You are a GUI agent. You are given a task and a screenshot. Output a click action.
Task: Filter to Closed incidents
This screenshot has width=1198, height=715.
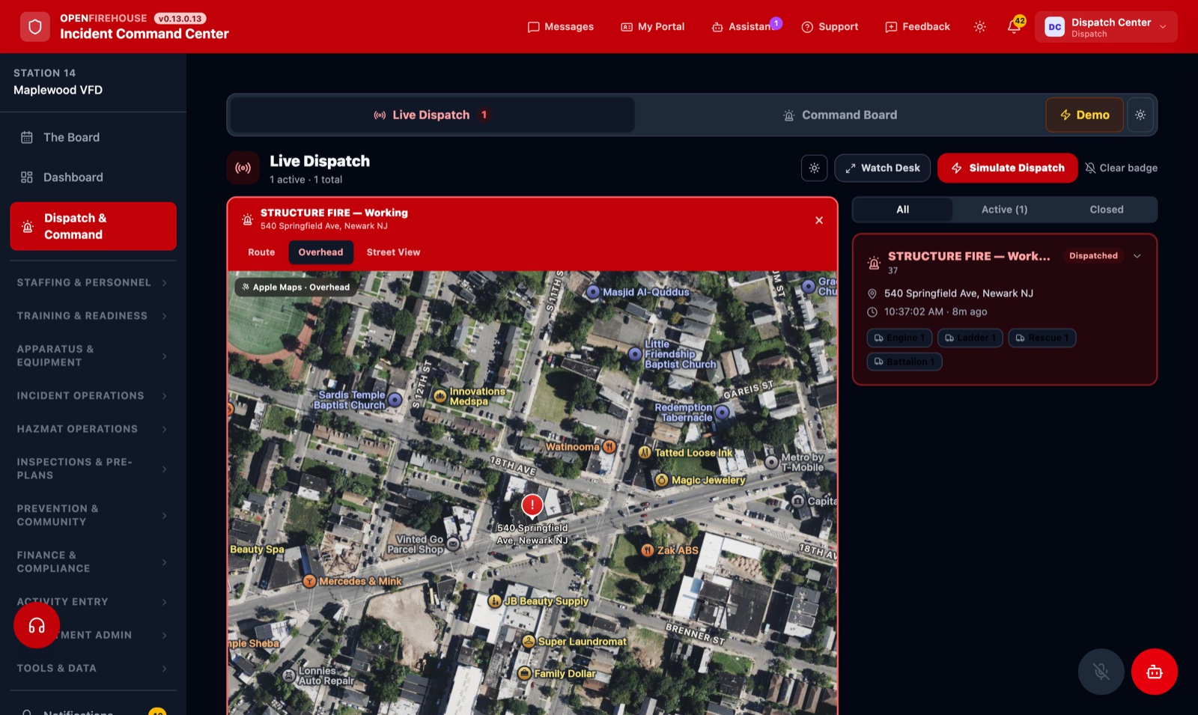coord(1106,210)
